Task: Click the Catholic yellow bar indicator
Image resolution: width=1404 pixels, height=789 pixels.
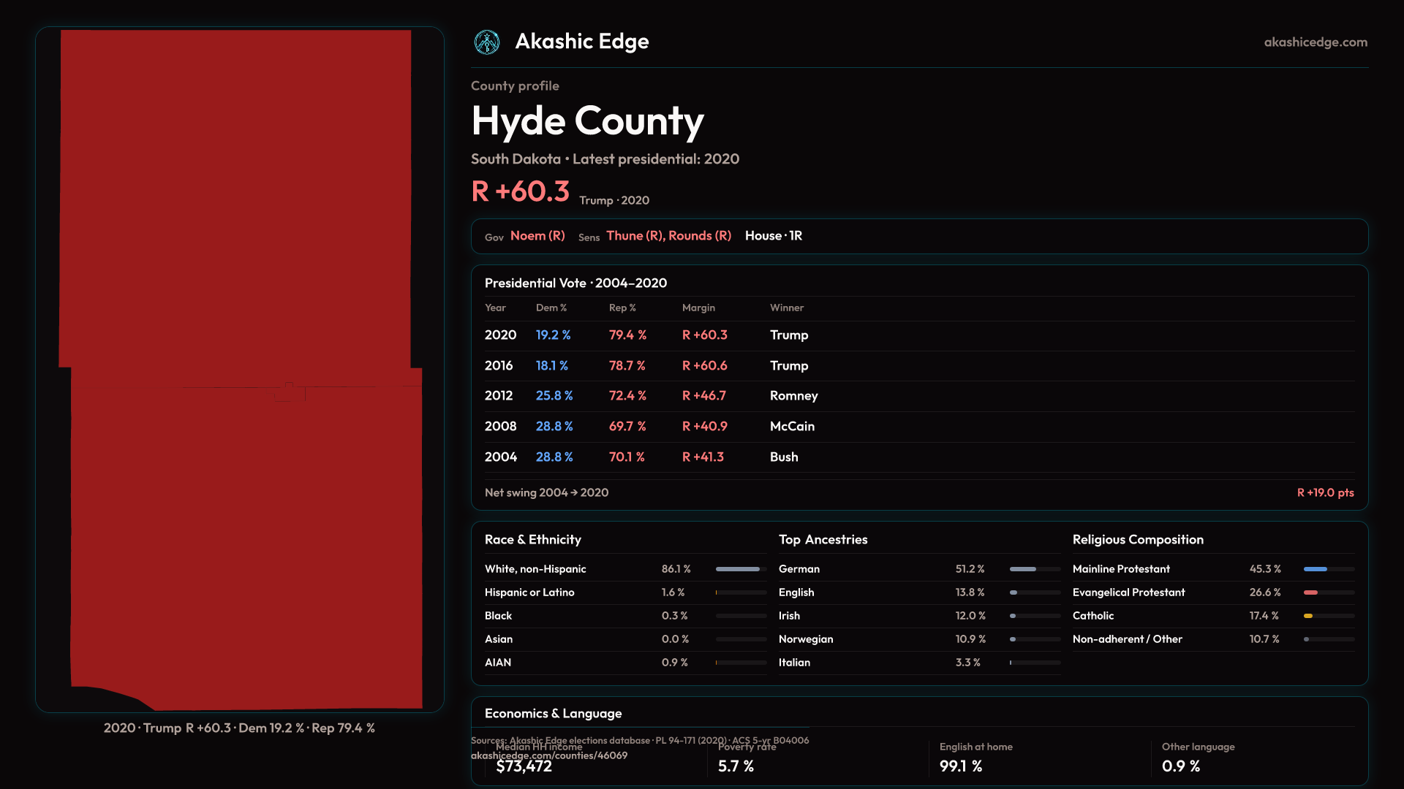Action: [1308, 616]
